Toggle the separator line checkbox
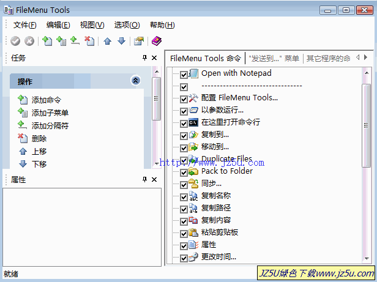 pyautogui.click(x=184, y=87)
